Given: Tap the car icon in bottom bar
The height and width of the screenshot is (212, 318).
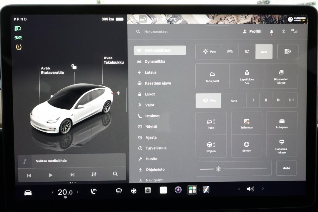Looking at the screenshot, I should [x=28, y=193].
